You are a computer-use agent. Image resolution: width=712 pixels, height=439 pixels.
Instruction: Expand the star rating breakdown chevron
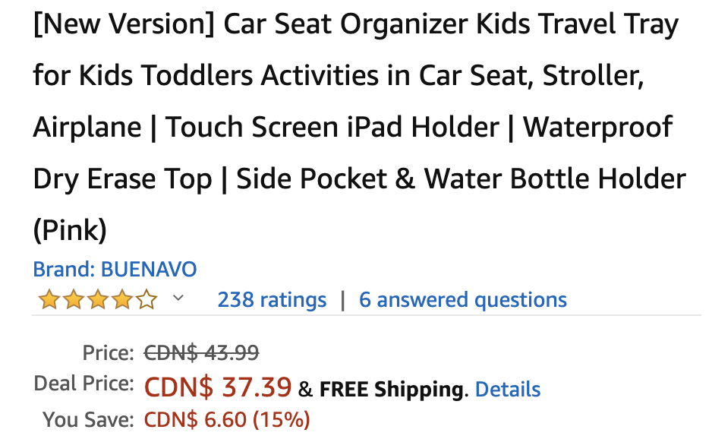pos(178,298)
